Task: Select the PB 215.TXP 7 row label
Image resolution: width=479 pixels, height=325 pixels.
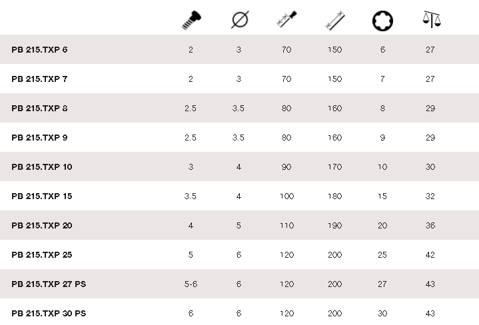Action: tap(39, 79)
